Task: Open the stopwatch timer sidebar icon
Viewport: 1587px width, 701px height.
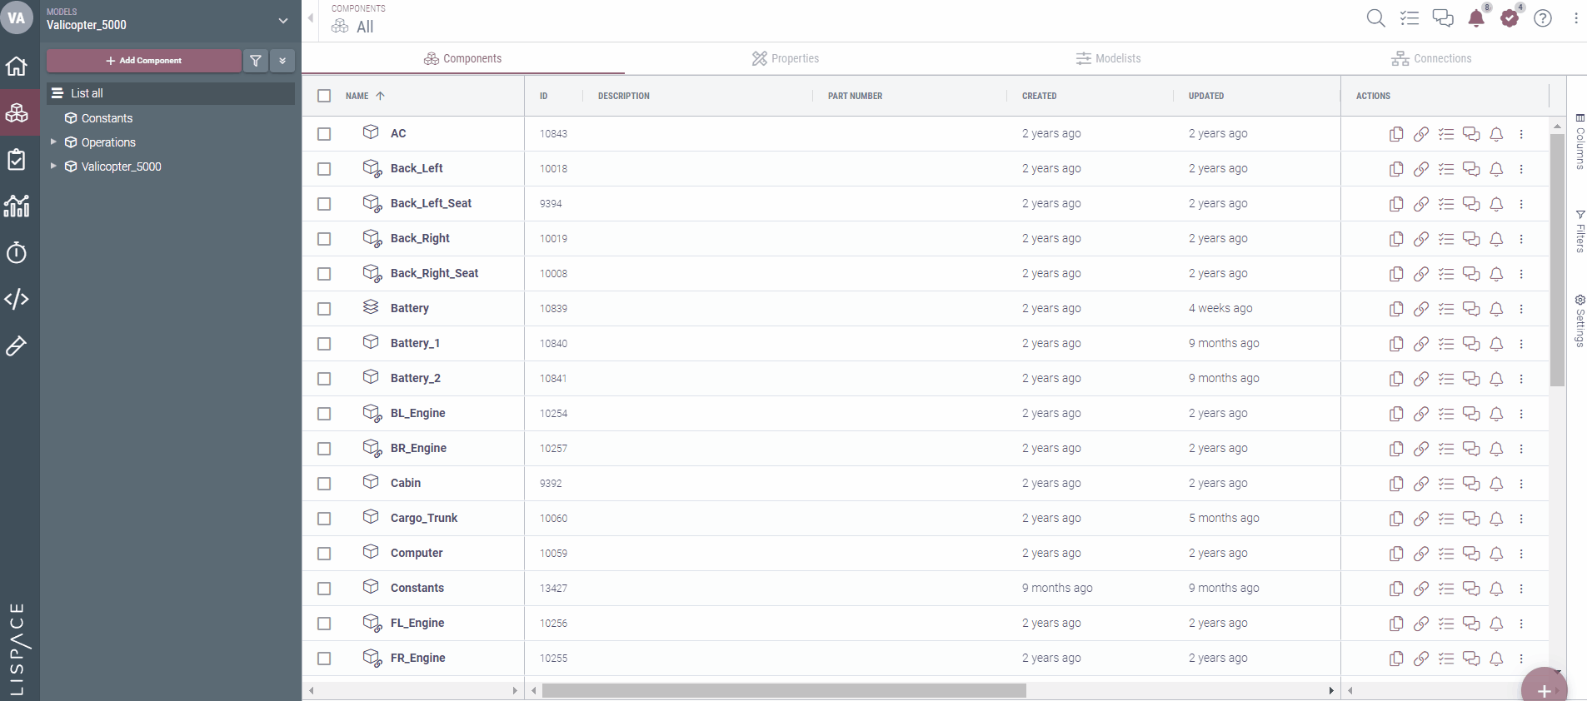Action: (x=17, y=252)
